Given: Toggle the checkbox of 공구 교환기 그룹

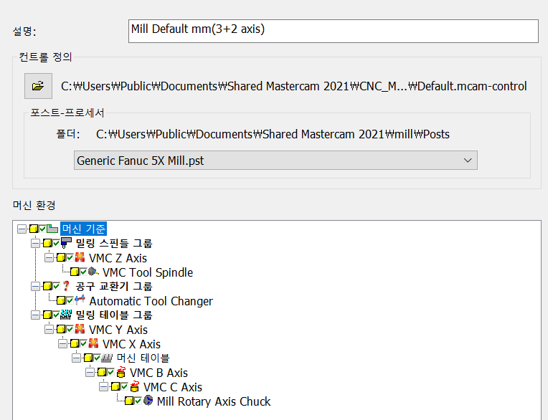Looking at the screenshot, I should [56, 286].
